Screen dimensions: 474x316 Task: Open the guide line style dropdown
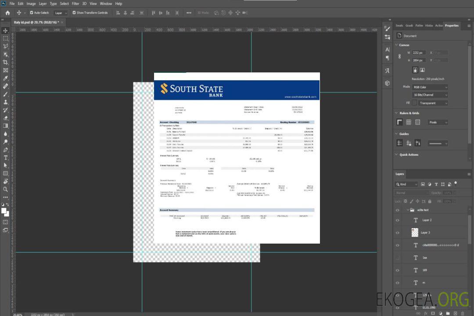(x=438, y=144)
